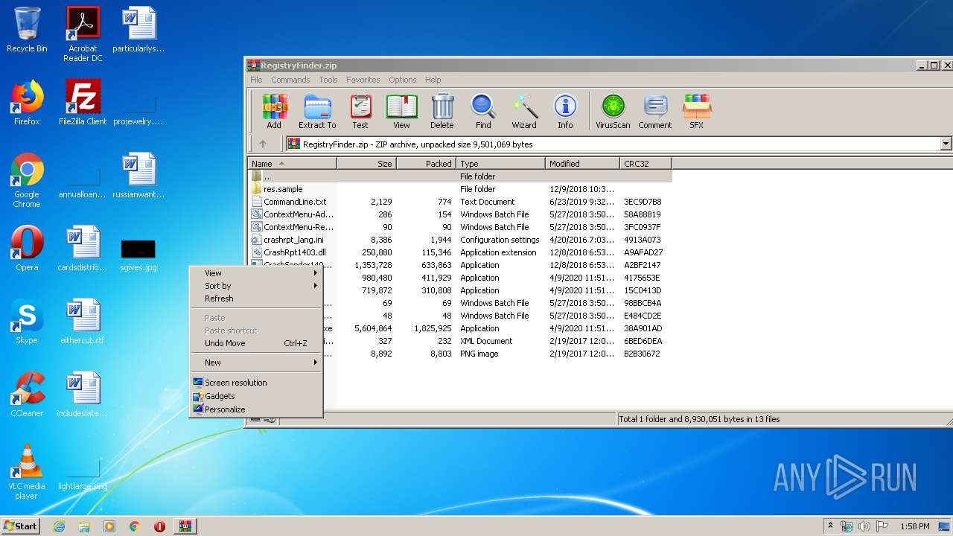Open the Help menu

pos(433,80)
